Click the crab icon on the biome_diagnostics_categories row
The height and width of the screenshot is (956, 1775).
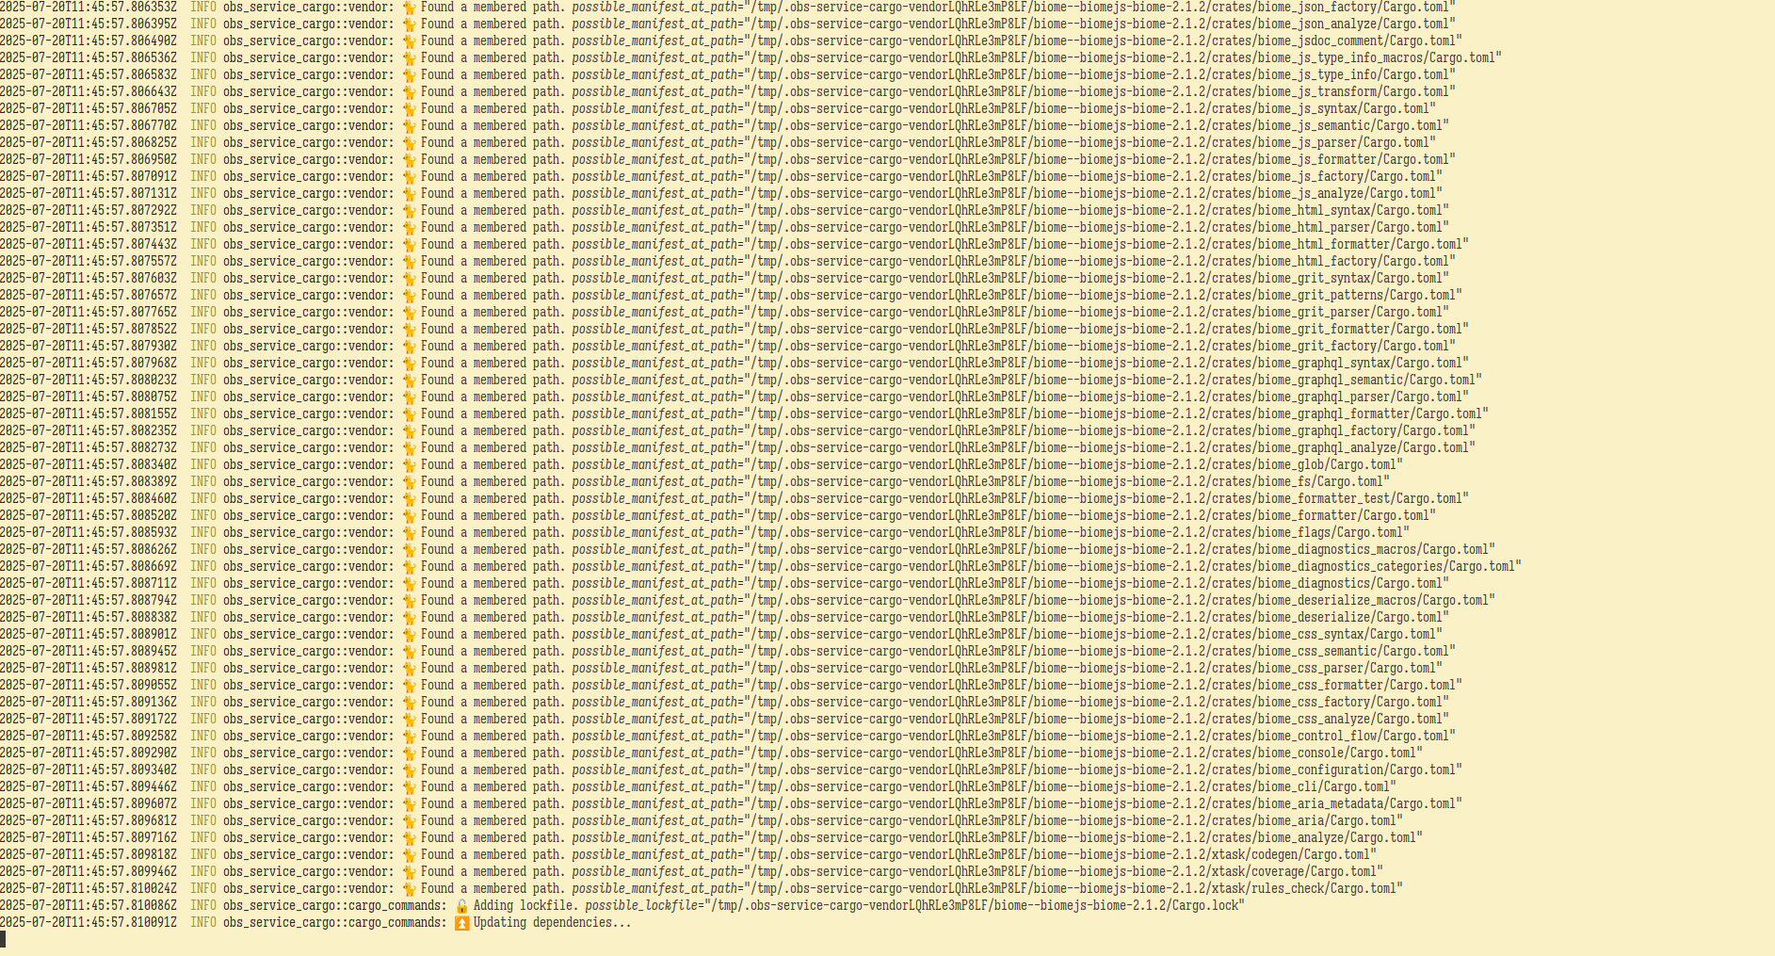click(409, 566)
